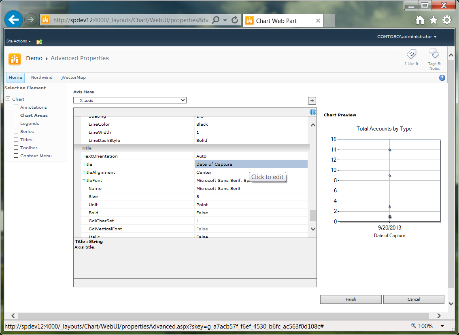This screenshot has height=335, width=459.
Task: Open Favorites star icon
Action: click(x=433, y=20)
